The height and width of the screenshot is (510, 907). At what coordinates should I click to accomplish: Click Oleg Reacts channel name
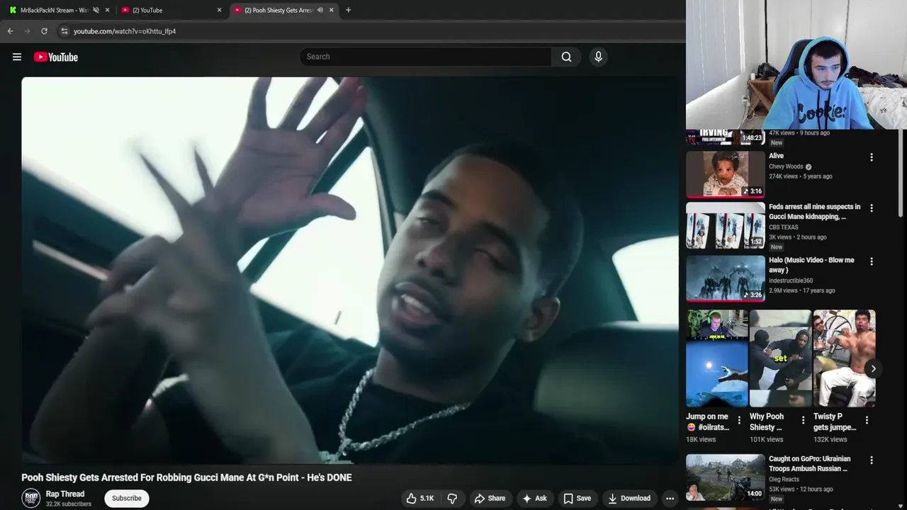click(784, 480)
